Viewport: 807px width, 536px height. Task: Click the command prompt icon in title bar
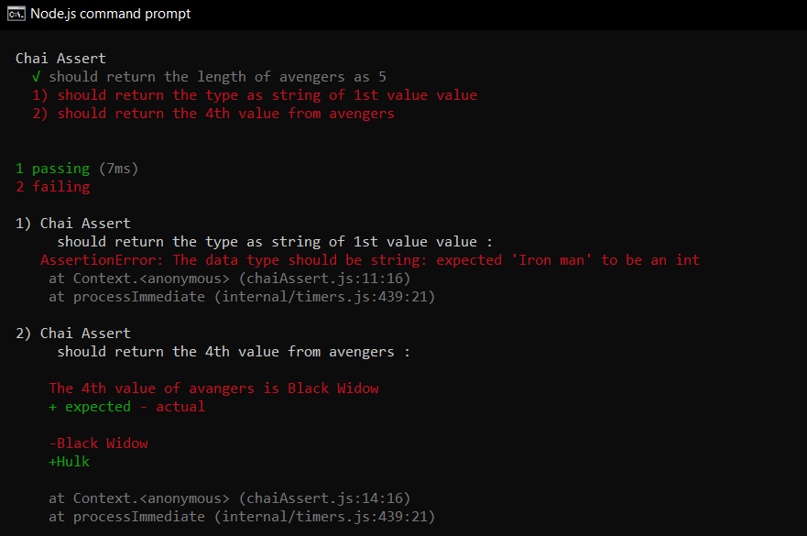tap(16, 14)
